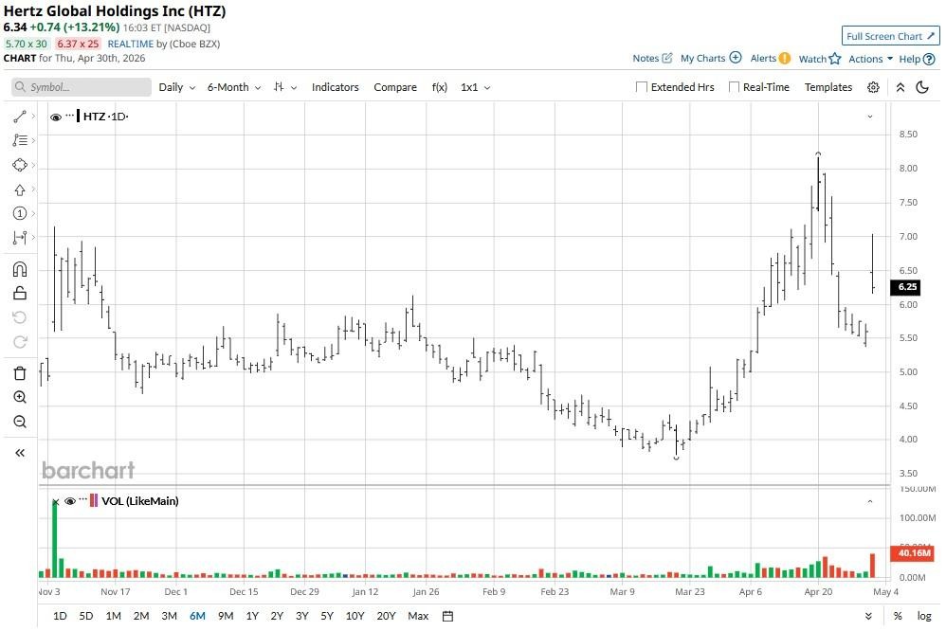Expand the VOL pane chevron
The height and width of the screenshot is (631, 946).
[870, 501]
